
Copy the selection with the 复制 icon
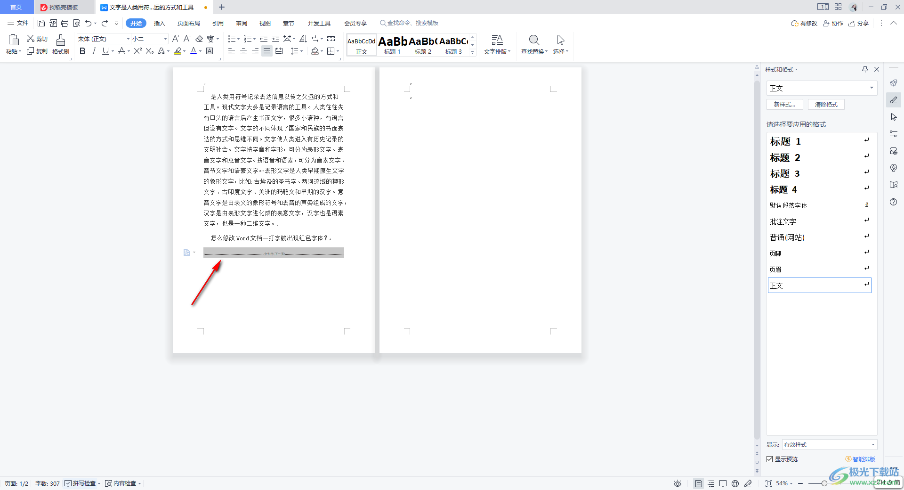pyautogui.click(x=37, y=51)
